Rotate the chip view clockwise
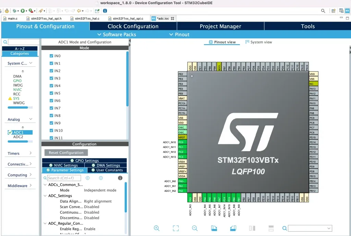This screenshot has width=351, height=236. click(x=214, y=228)
